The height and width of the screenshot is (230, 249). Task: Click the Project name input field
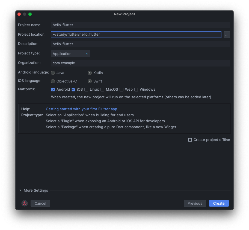click(140, 25)
